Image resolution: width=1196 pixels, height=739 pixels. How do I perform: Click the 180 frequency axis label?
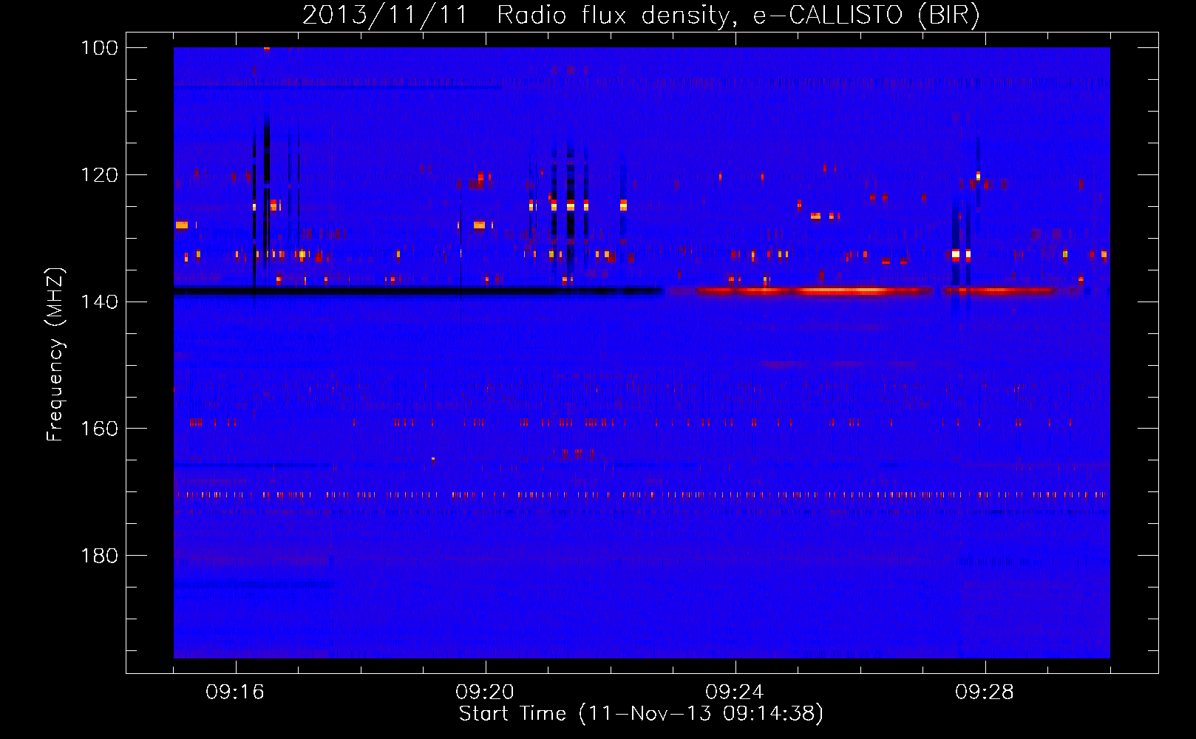point(99,556)
